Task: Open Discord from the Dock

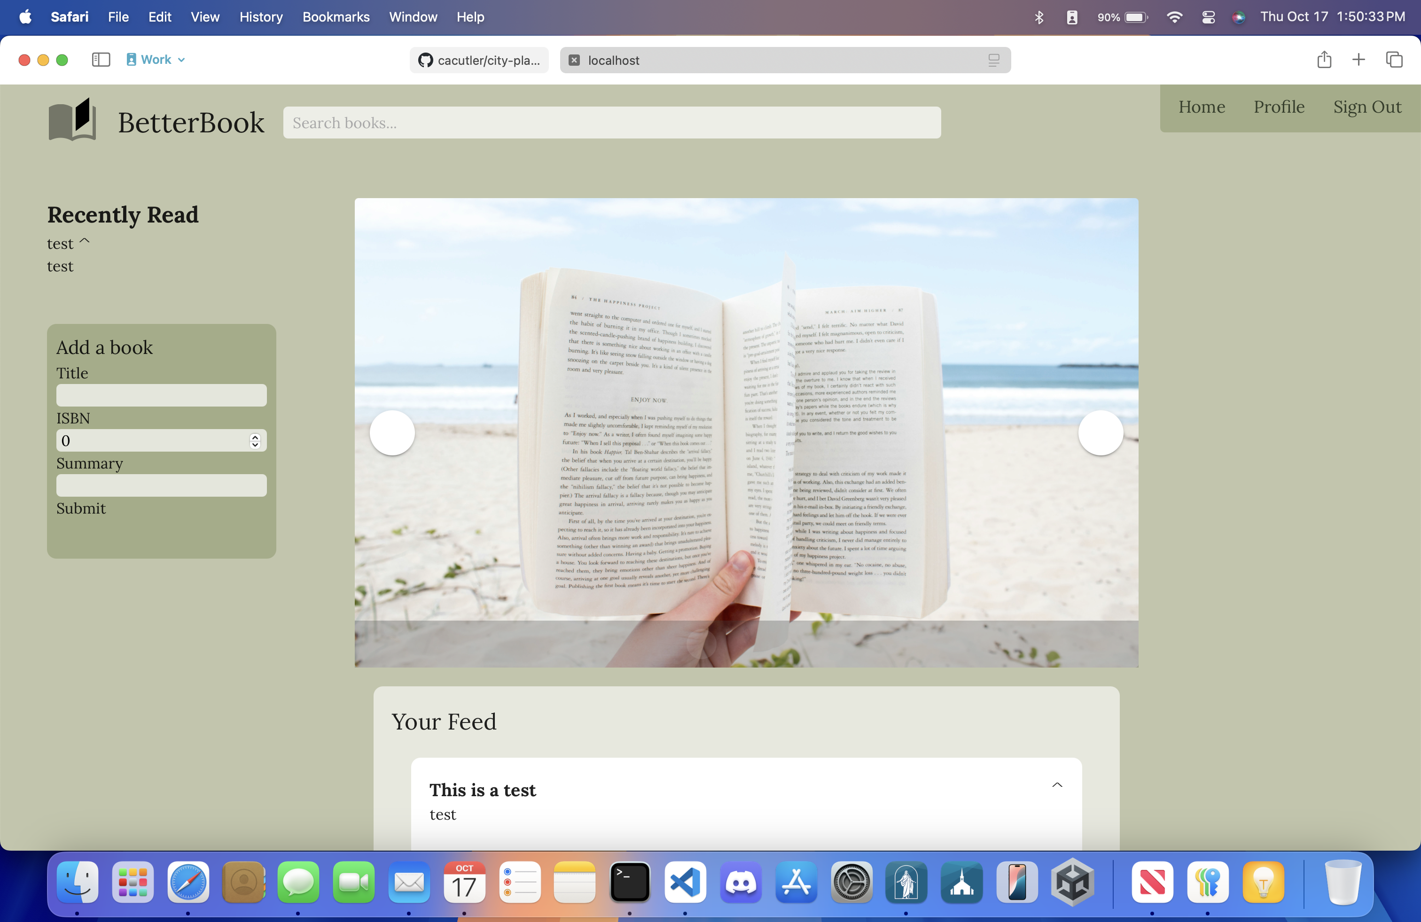Action: click(x=741, y=882)
